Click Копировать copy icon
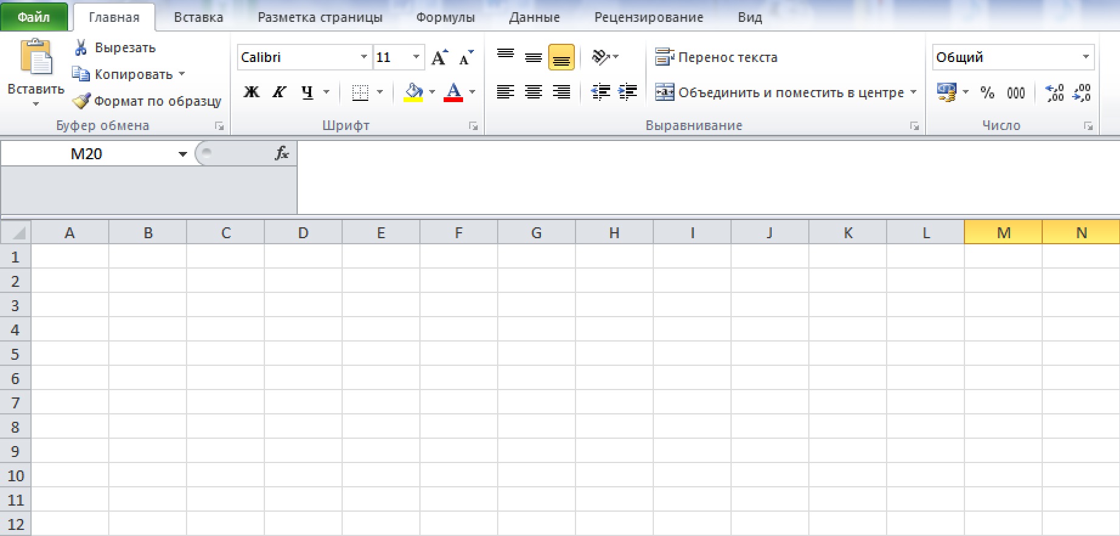The width and height of the screenshot is (1120, 536). coord(81,74)
